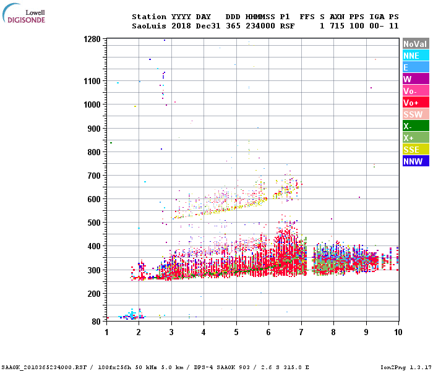The height and width of the screenshot is (371, 433).
Task: Click the 2018 year value
Action: click(x=181, y=26)
